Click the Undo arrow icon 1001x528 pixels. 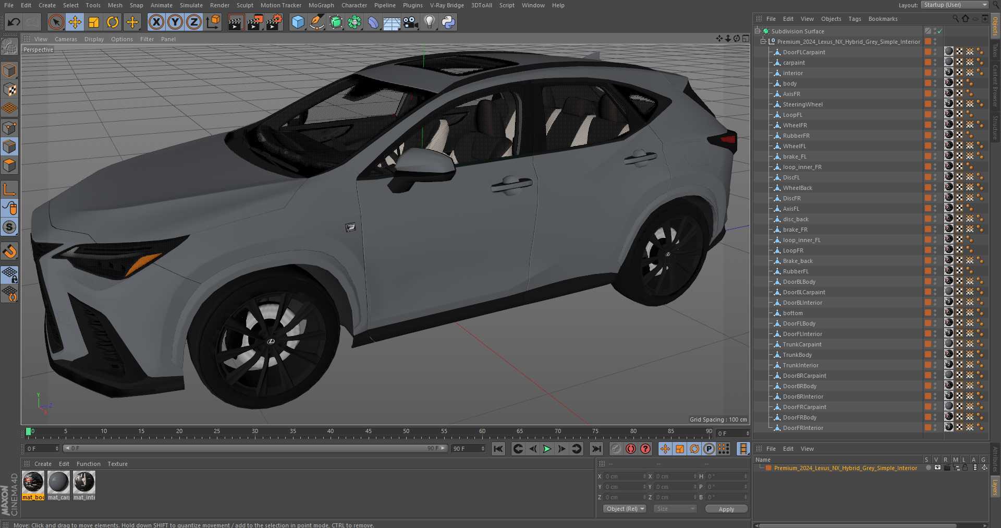[14, 22]
